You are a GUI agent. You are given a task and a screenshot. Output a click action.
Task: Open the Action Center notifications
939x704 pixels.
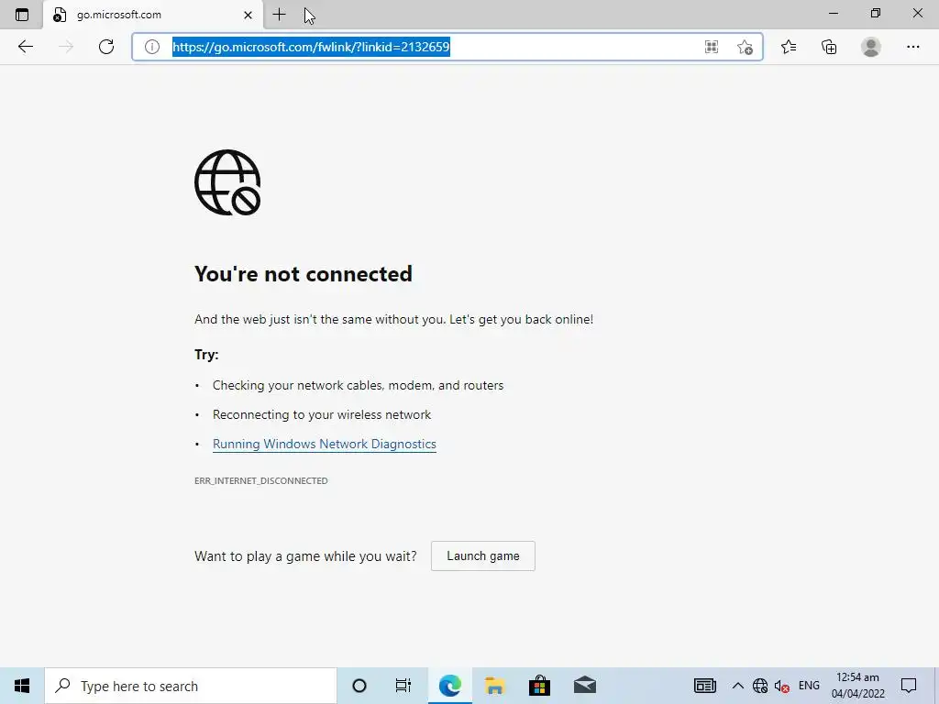coord(909,686)
